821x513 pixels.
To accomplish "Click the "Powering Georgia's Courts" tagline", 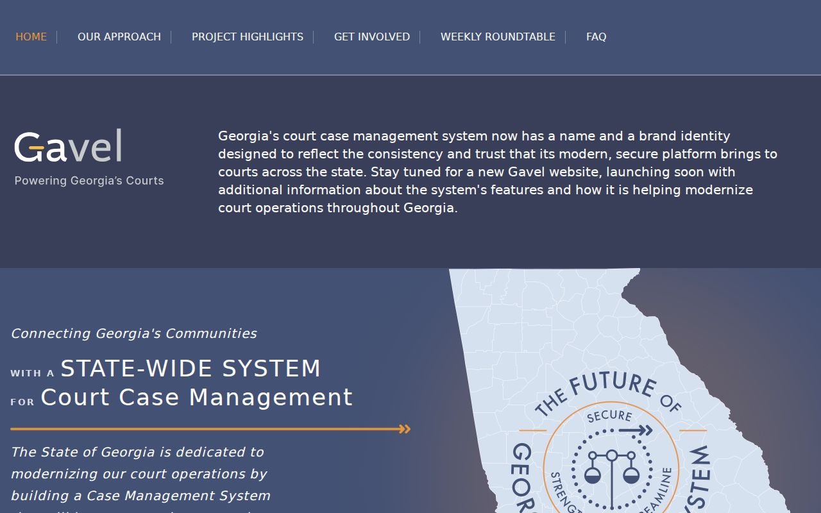I will click(x=89, y=181).
